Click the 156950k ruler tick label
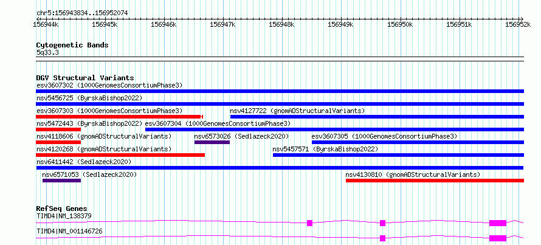The height and width of the screenshot is (245, 541). [x=400, y=24]
